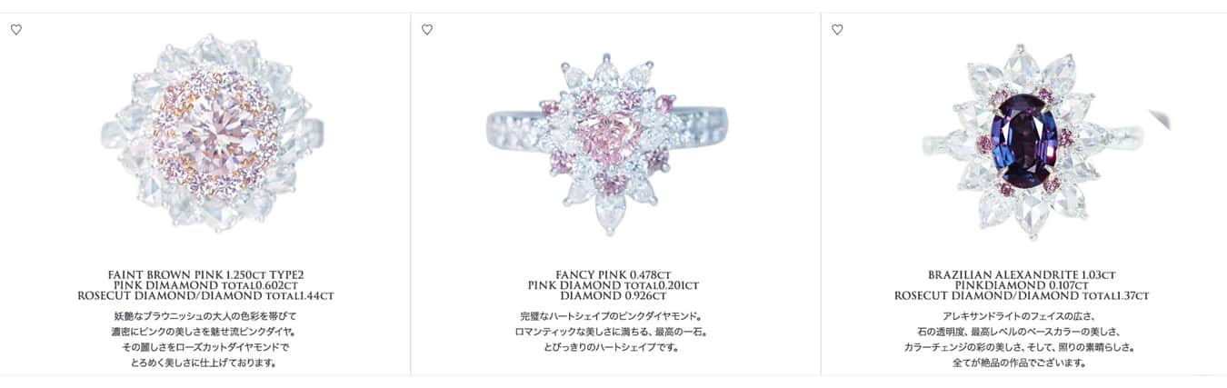The height and width of the screenshot is (388, 1227).
Task: Add the Brazilian Alexandrite ring to wishlist
Action: click(837, 30)
